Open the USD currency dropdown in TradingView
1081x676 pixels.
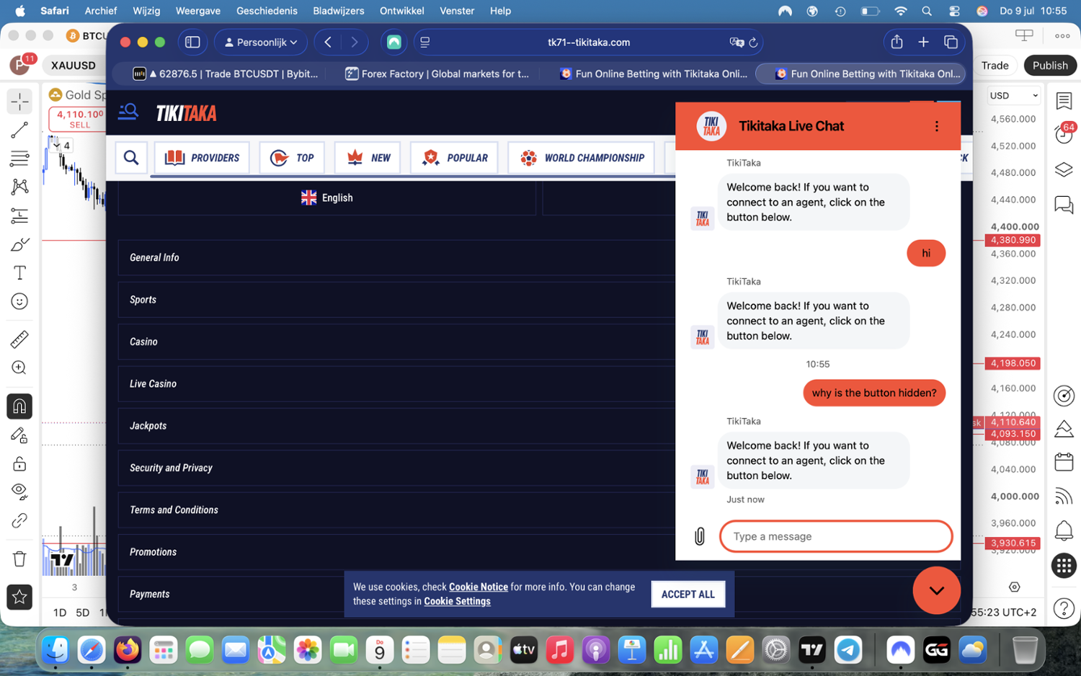pos(1013,95)
